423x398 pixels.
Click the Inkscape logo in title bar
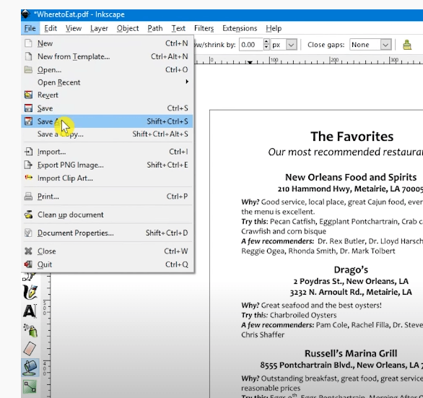coord(26,14)
